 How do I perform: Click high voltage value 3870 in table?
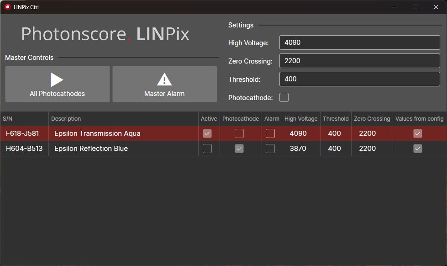298,149
